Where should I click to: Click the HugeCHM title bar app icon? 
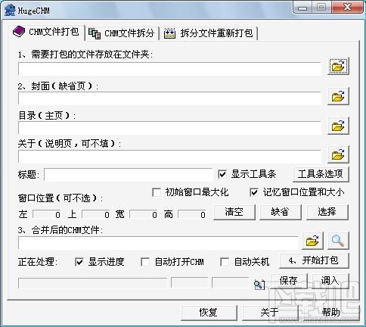[x=10, y=11]
